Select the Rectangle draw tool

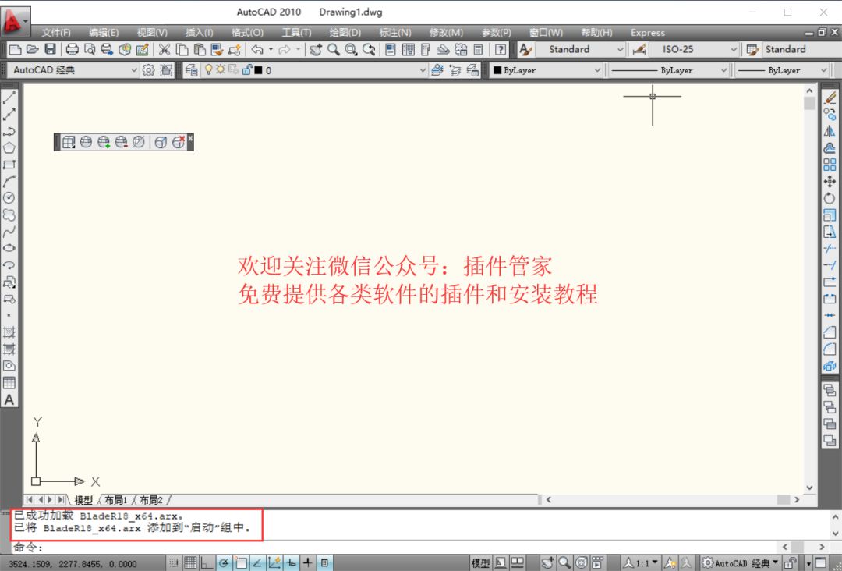tap(9, 165)
